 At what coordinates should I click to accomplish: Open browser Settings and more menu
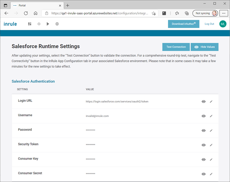click(x=224, y=13)
